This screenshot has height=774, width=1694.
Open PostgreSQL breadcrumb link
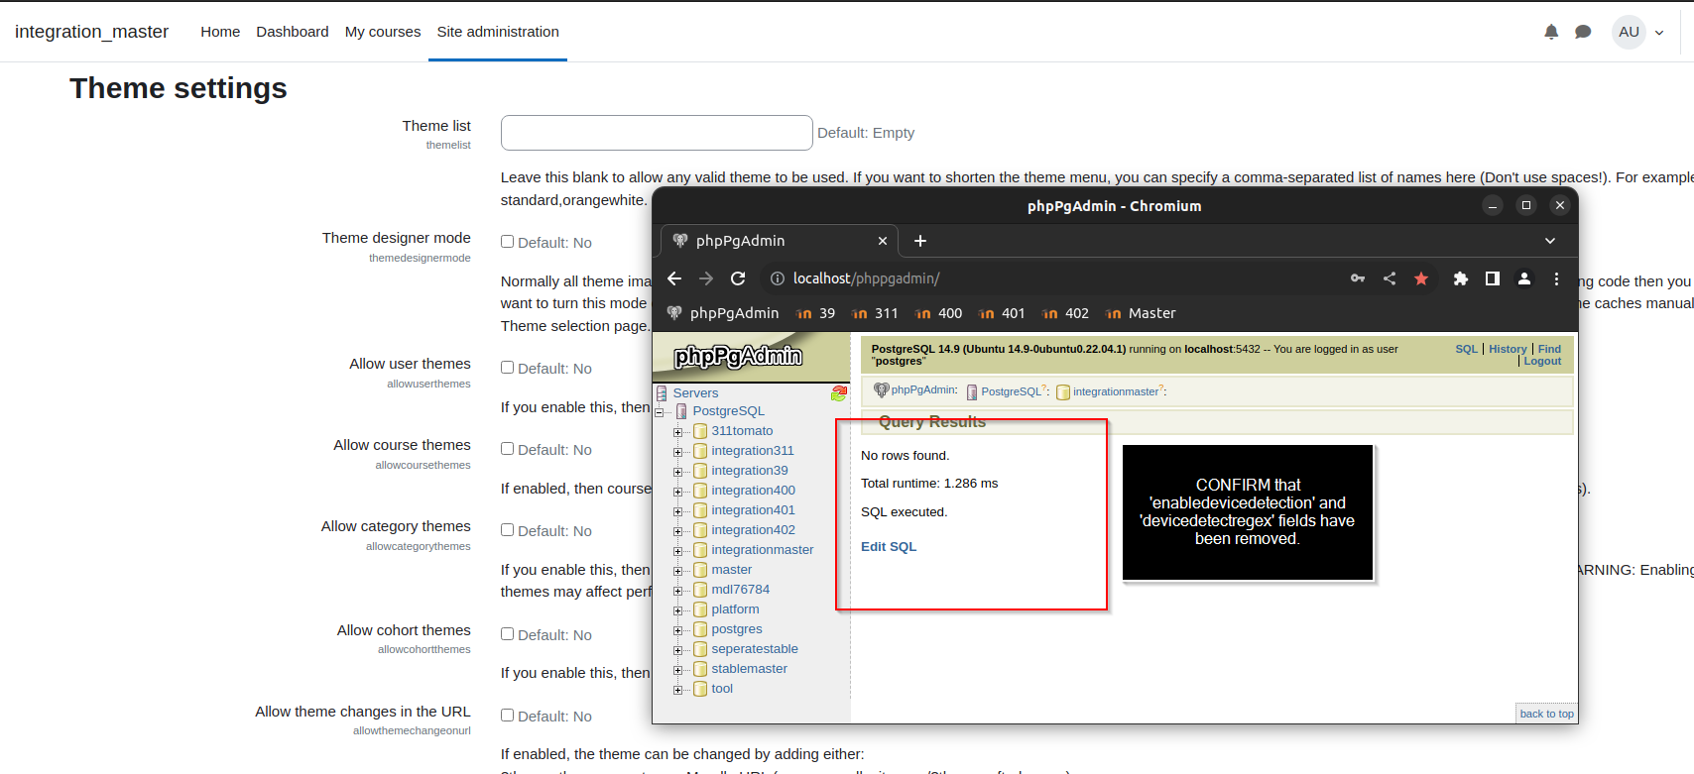(1011, 391)
